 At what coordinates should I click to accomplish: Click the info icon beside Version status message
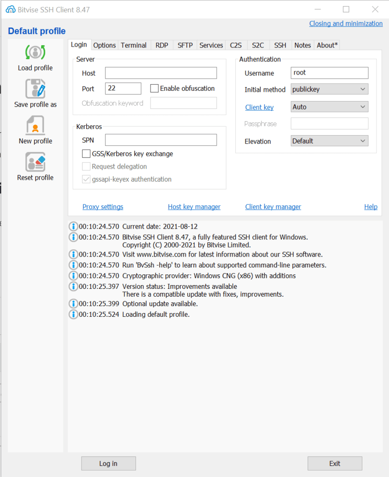(73, 286)
